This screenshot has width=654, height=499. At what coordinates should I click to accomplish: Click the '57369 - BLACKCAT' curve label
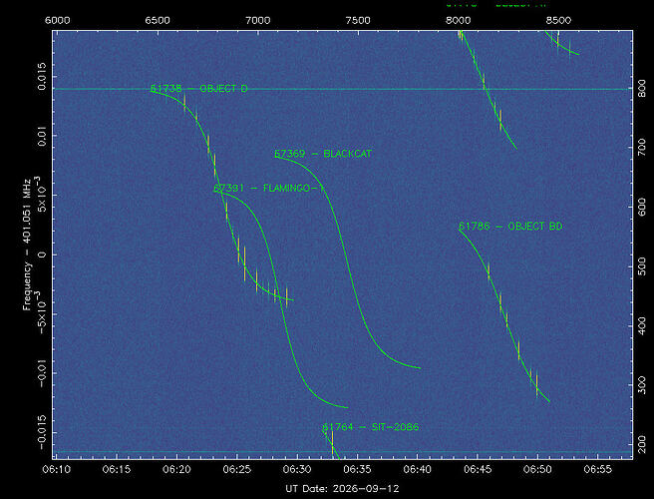323,154
